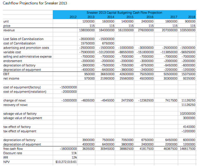This screenshot has height=166, width=199.
Task: Select revenue value 276000000
Action: tap(146, 30)
